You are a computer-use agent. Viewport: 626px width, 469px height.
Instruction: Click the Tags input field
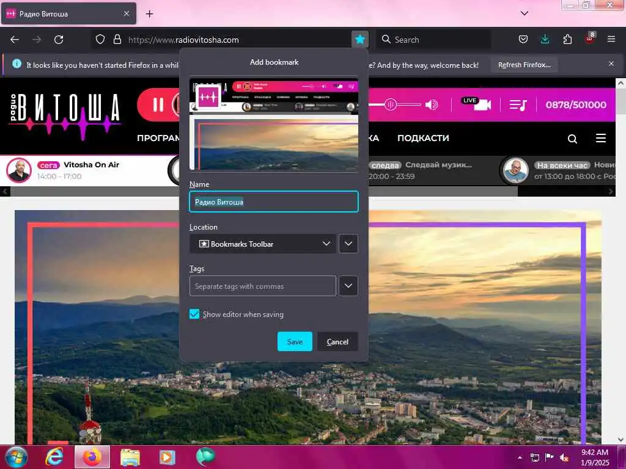pyautogui.click(x=262, y=286)
